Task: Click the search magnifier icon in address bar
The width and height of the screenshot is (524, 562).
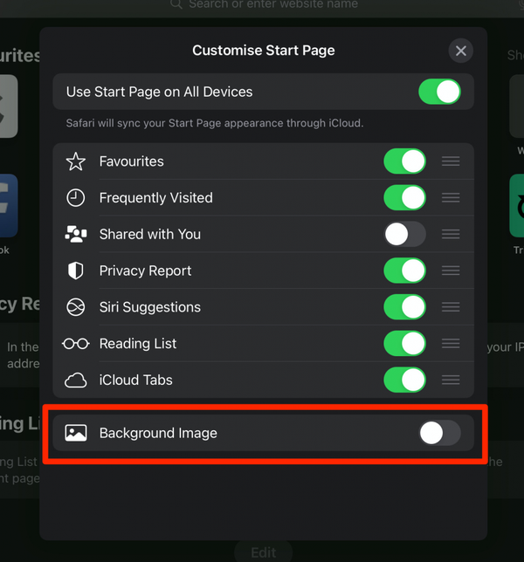Action: pos(176,4)
